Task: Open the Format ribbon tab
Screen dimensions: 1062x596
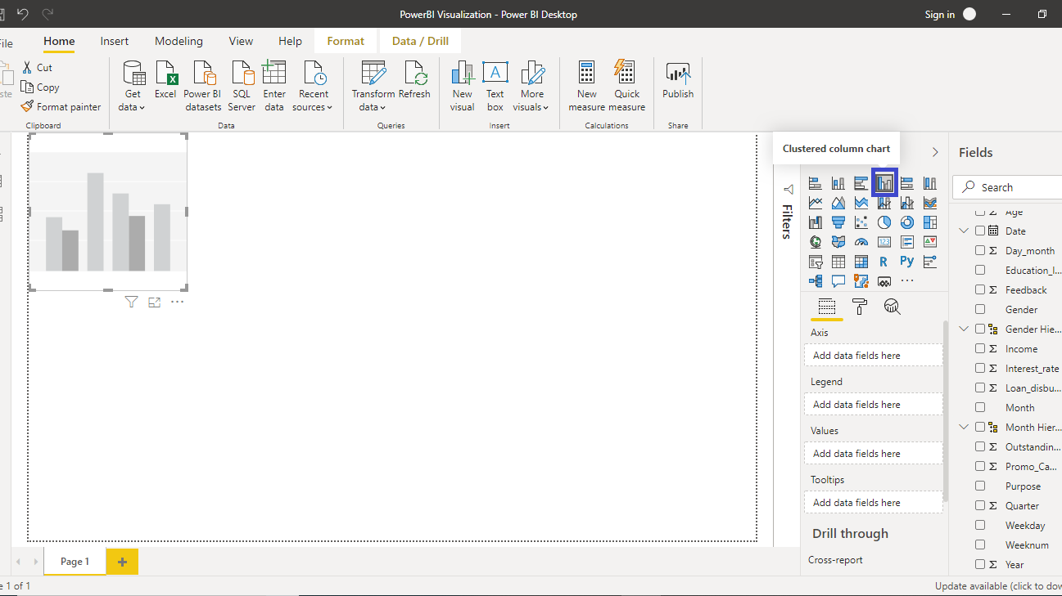Action: [x=346, y=41]
